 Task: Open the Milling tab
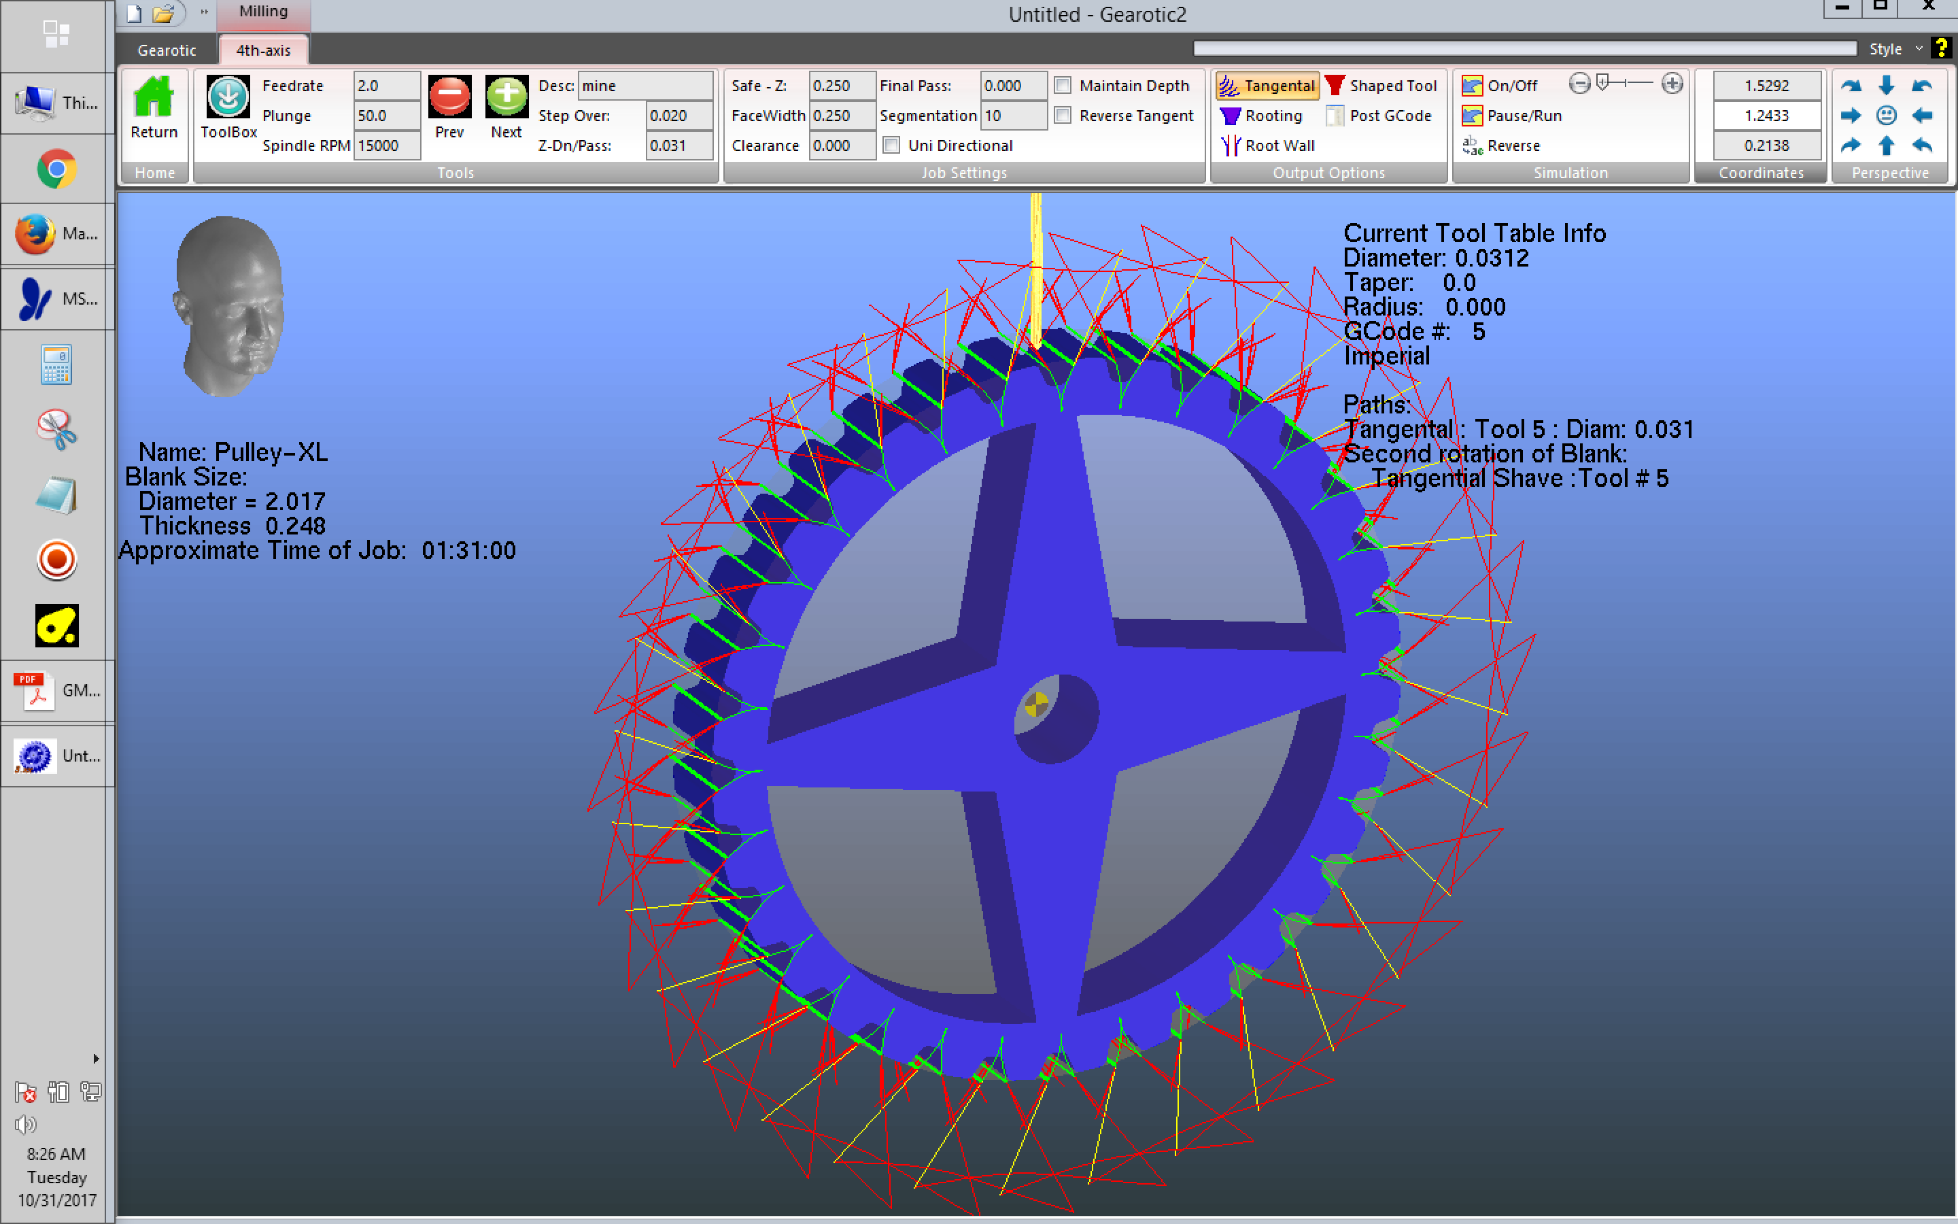pyautogui.click(x=263, y=12)
